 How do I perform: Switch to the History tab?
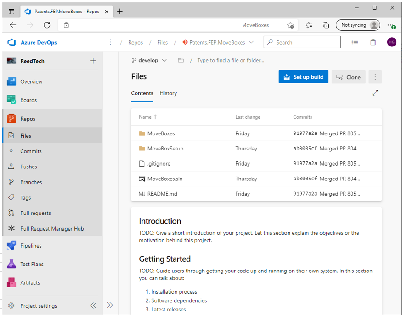pos(168,93)
